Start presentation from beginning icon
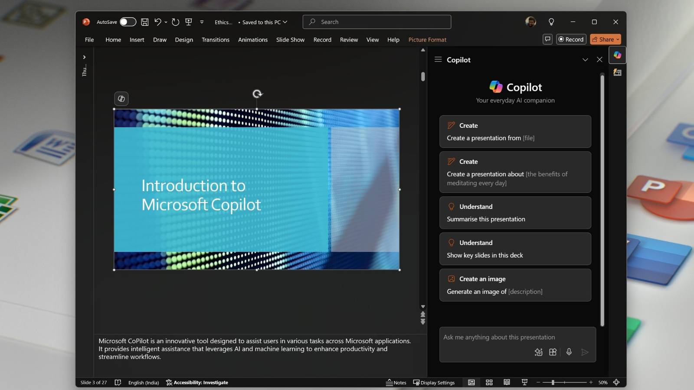Viewport: 694px width, 390px height. coord(189,22)
